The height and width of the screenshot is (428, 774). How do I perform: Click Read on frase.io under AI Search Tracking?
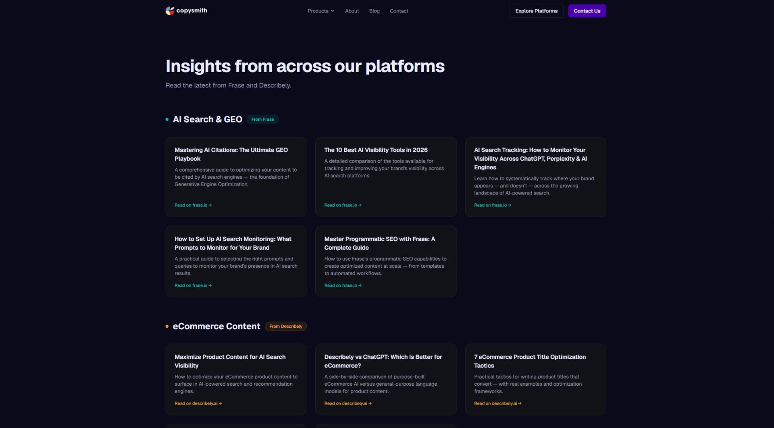click(x=492, y=205)
